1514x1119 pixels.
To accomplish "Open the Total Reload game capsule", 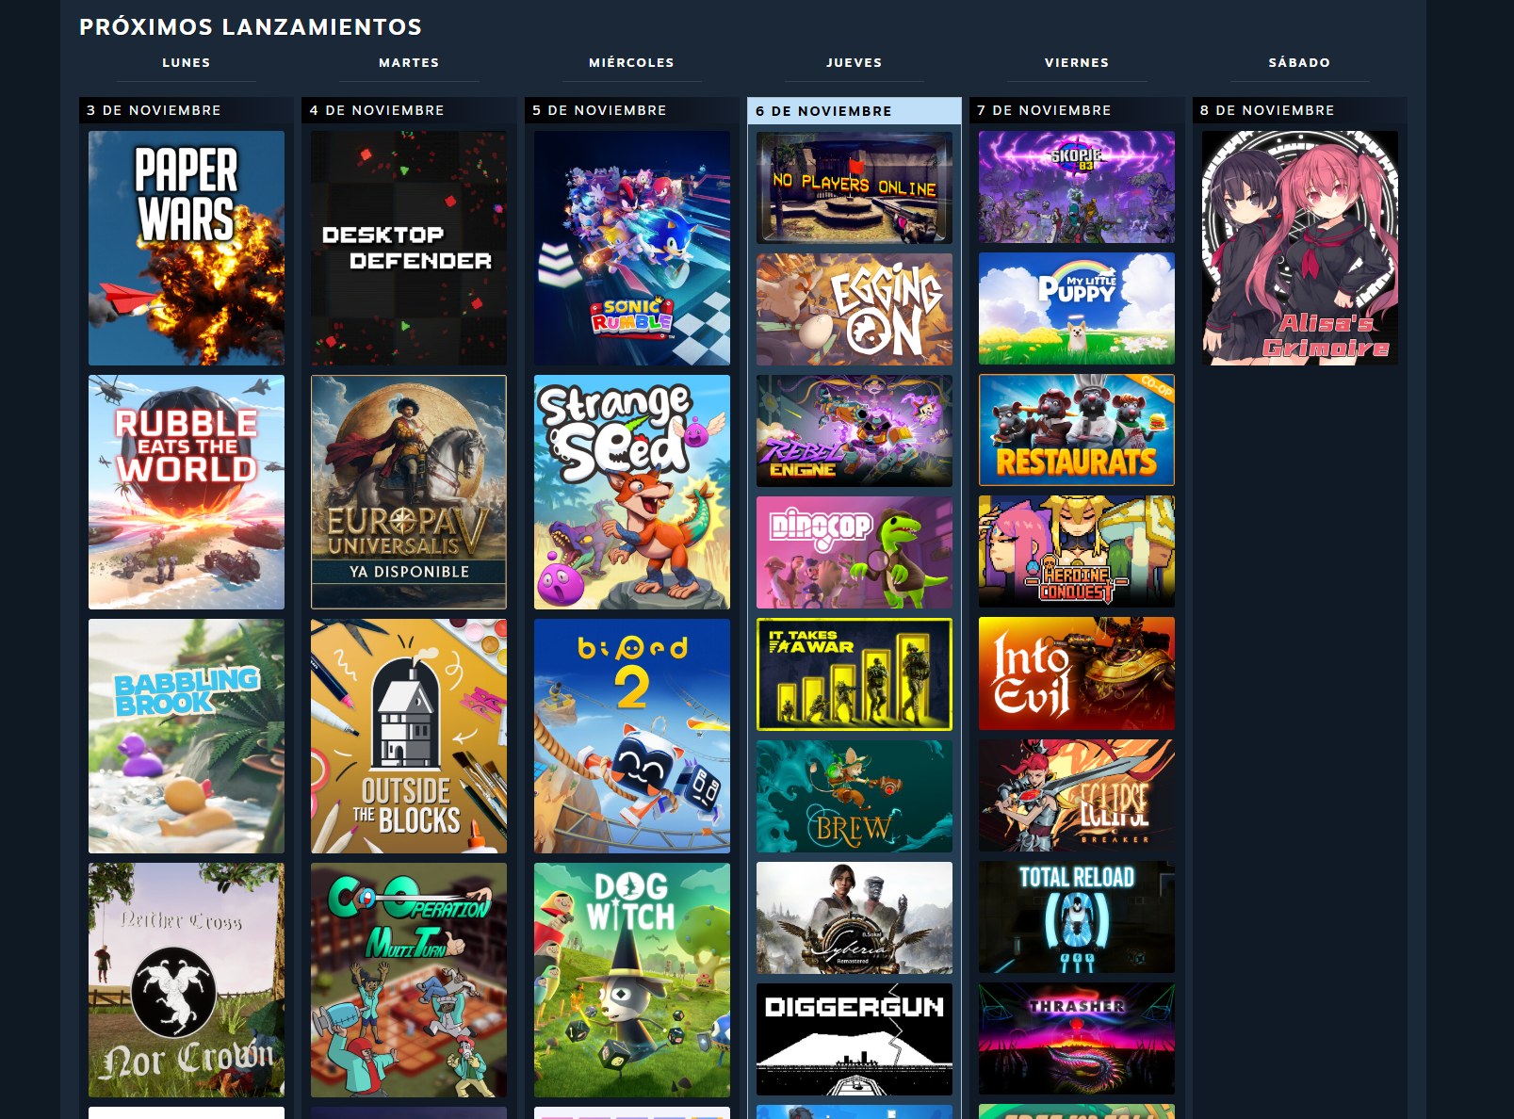I will [x=1077, y=916].
